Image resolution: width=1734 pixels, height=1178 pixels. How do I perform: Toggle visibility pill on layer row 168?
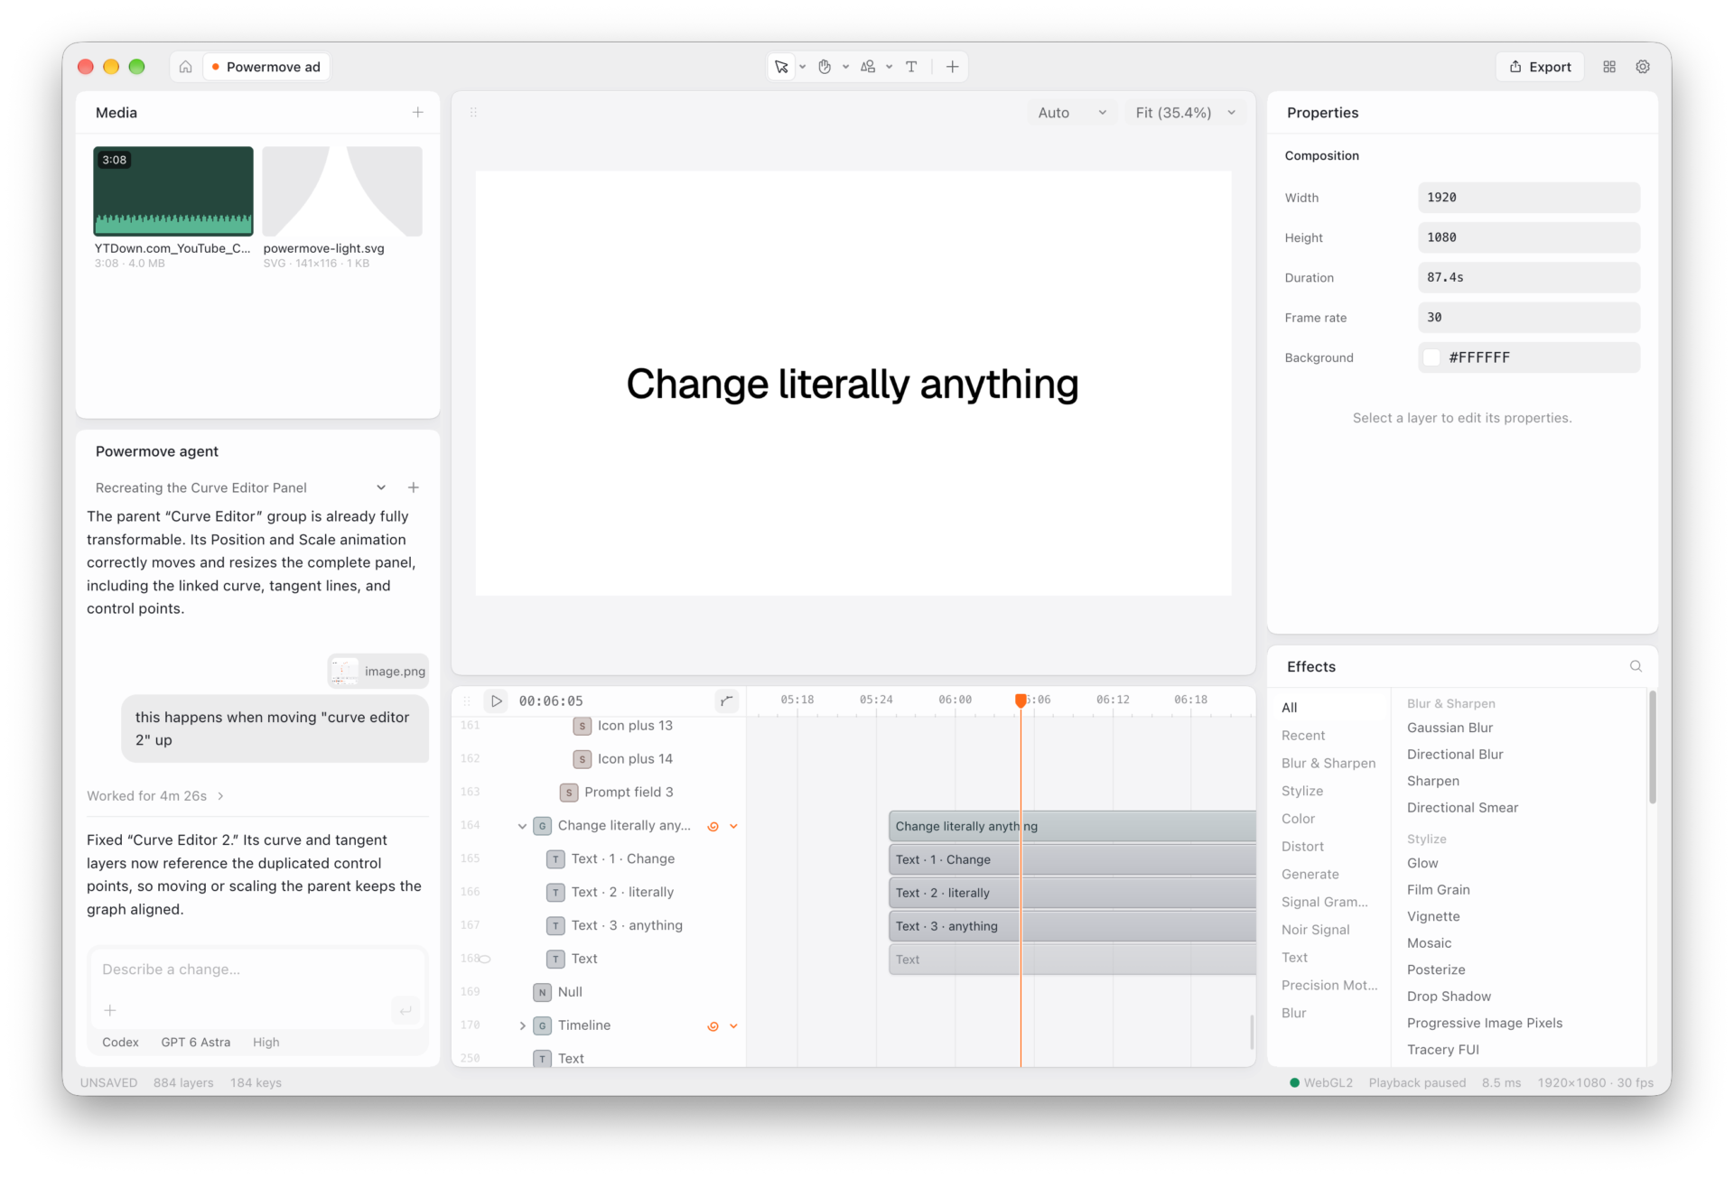click(485, 959)
